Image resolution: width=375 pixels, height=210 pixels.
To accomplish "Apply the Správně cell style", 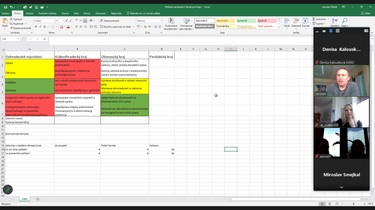I will pos(246,21).
